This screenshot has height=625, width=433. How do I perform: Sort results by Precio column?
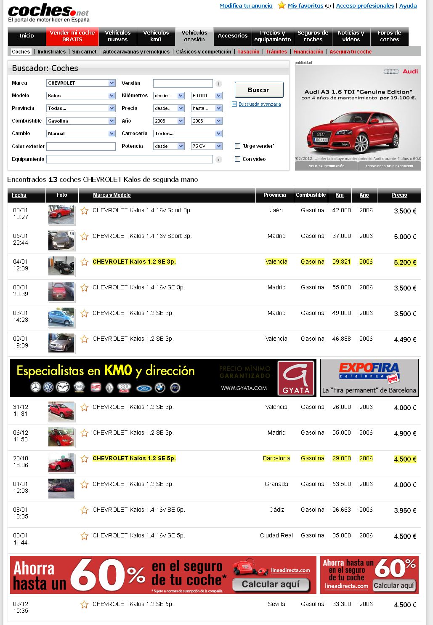click(399, 195)
